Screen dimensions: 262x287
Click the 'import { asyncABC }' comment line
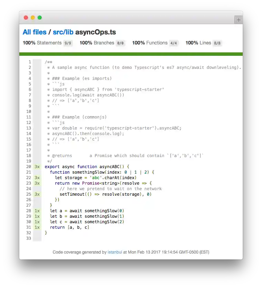pyautogui.click(x=105, y=90)
